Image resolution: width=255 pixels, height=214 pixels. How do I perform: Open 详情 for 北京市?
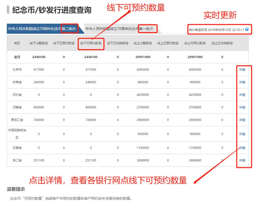(x=242, y=70)
